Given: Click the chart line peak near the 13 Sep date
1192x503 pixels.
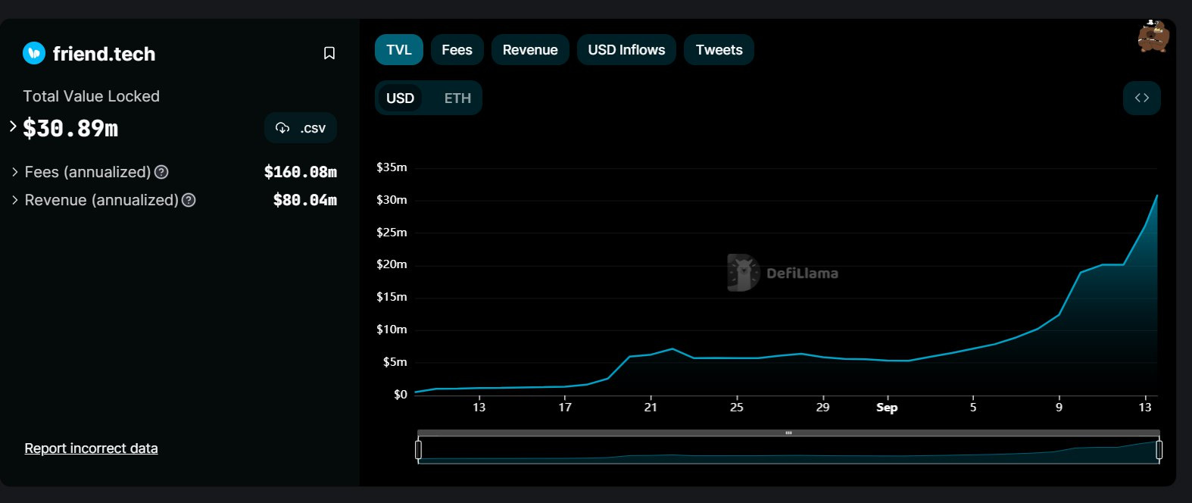Looking at the screenshot, I should (1157, 195).
